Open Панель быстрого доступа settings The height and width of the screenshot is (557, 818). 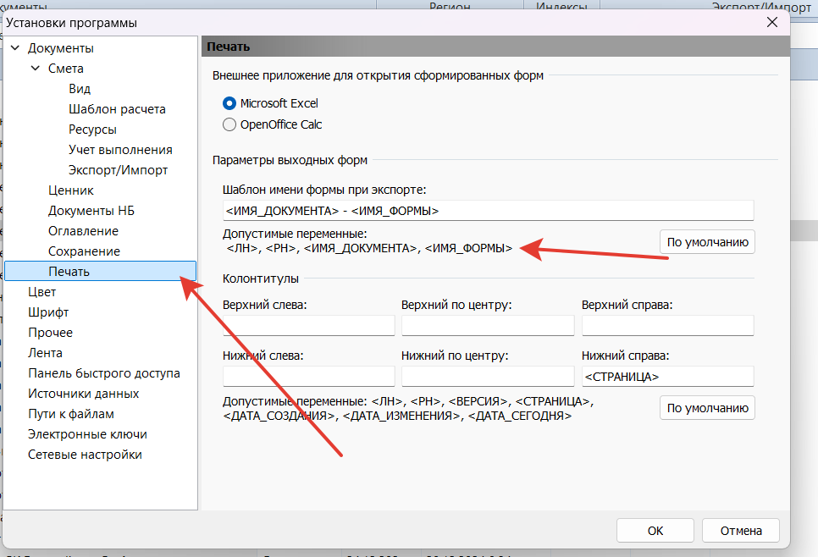103,373
